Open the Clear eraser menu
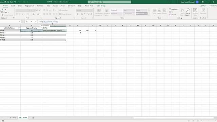Image resolution: width=217 pixels, height=122 pixels. 173,15
